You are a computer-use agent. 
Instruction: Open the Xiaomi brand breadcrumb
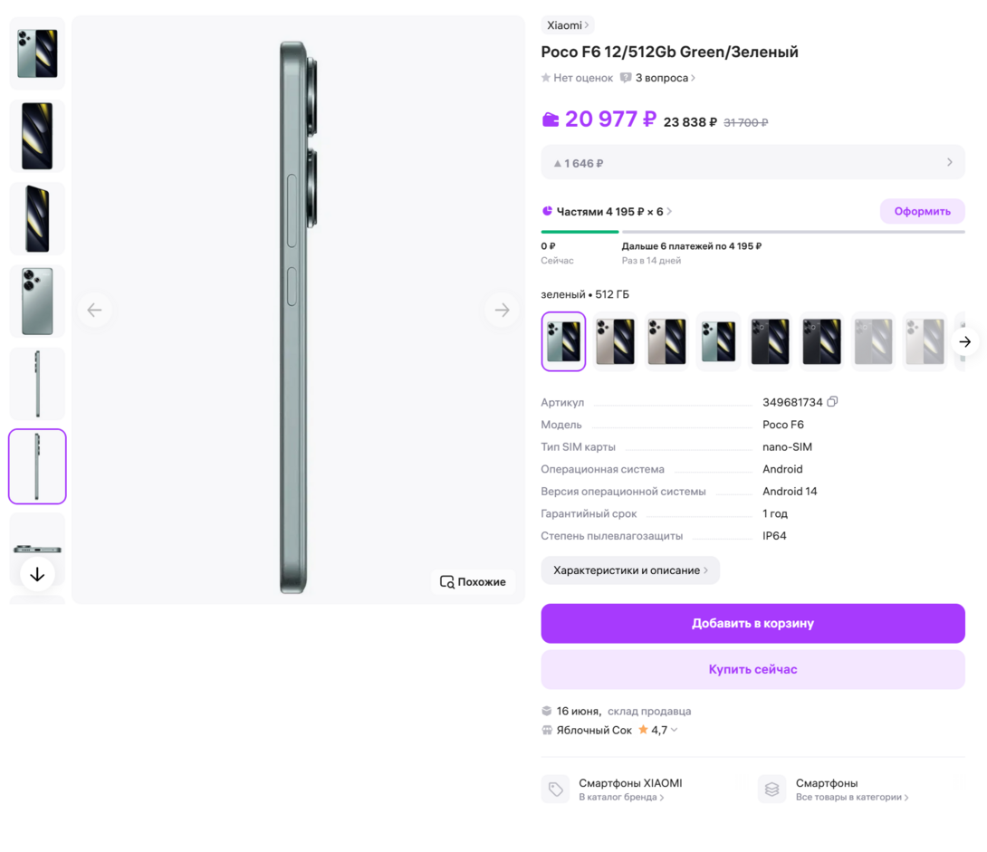(567, 25)
